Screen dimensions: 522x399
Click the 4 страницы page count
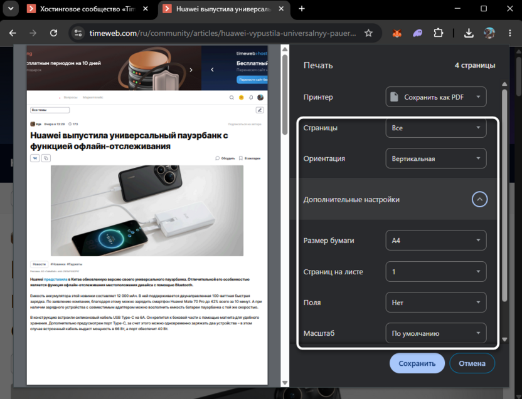(475, 65)
